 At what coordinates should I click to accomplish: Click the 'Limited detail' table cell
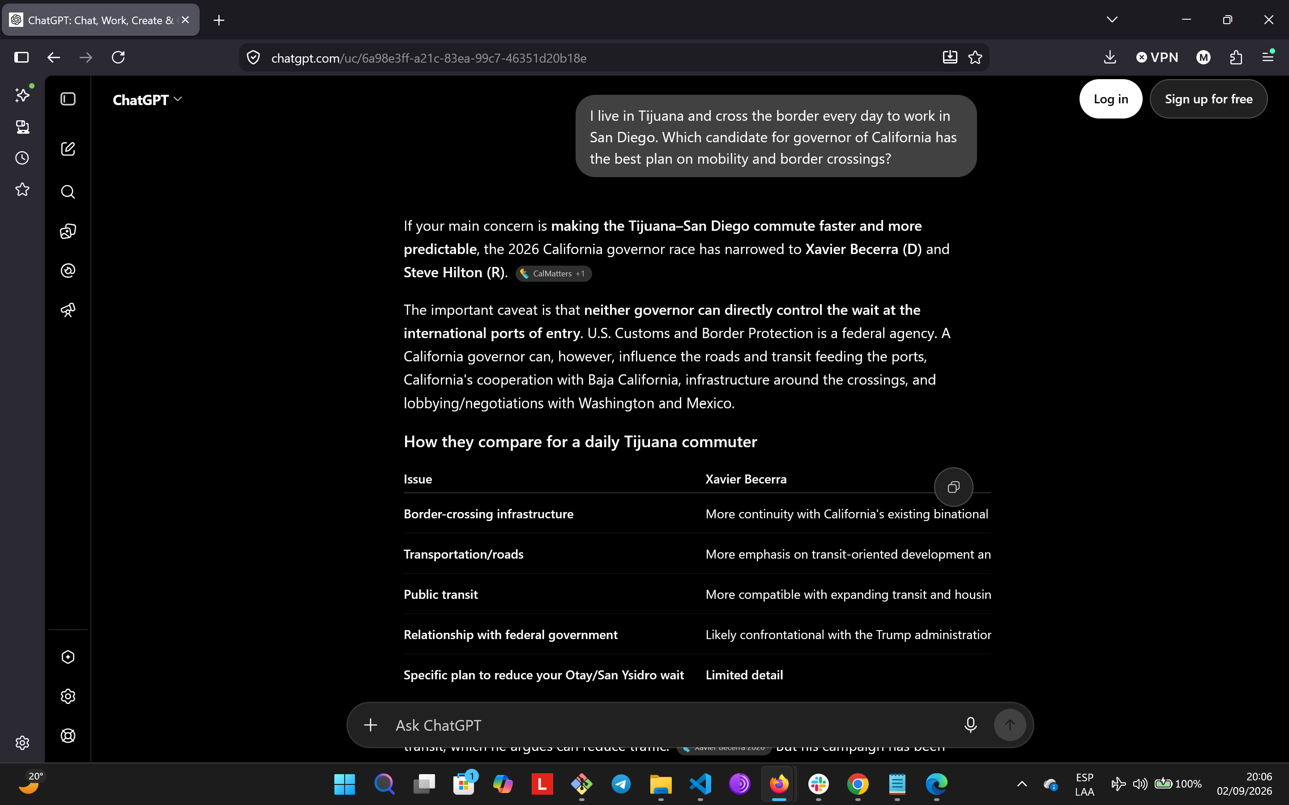click(744, 675)
